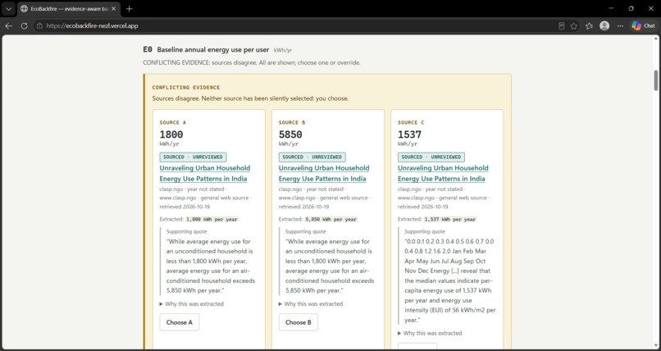Expand Source C Why this was extracted
Image resolution: width=661 pixels, height=351 pixels.
[430, 333]
